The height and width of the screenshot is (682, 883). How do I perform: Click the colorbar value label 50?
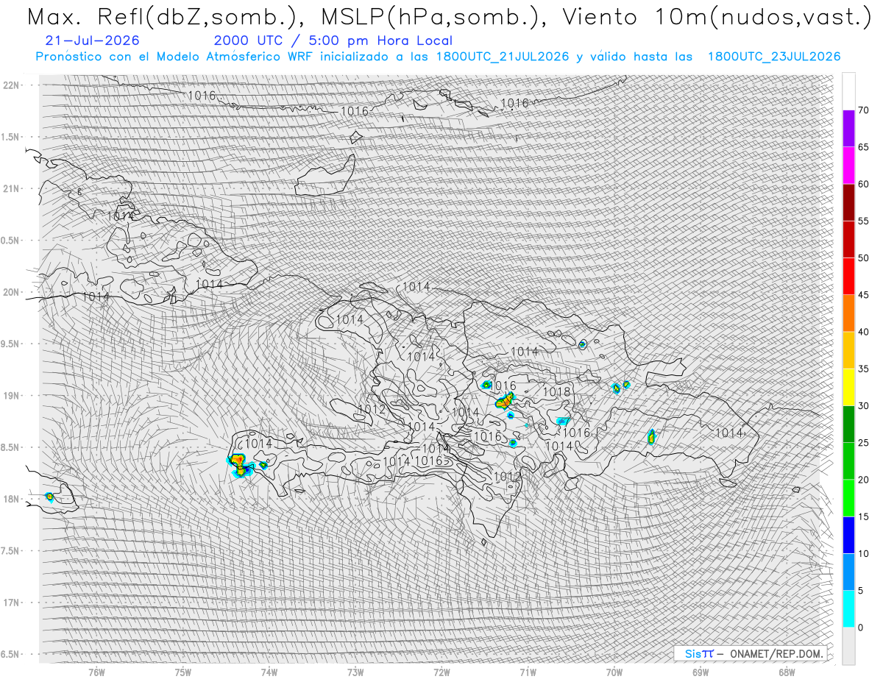click(x=863, y=258)
